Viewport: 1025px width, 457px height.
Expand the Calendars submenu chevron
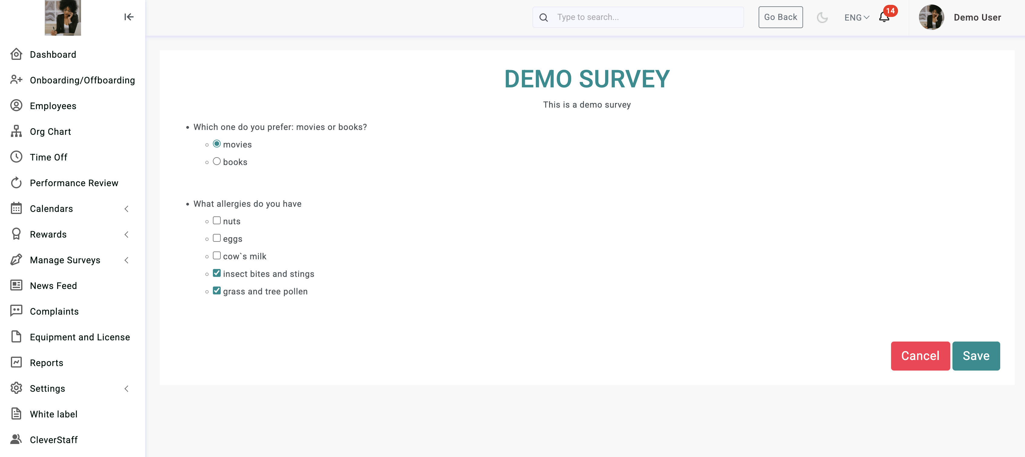point(126,209)
